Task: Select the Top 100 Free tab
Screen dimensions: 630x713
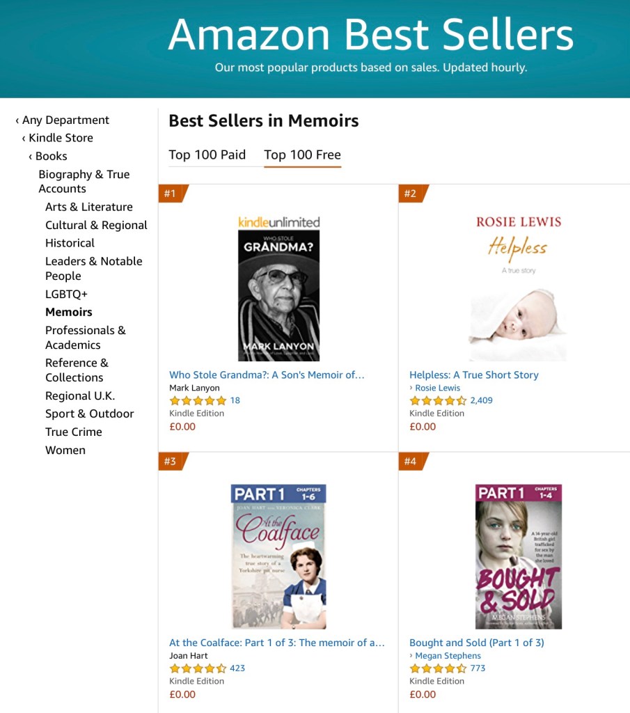Action: (302, 155)
